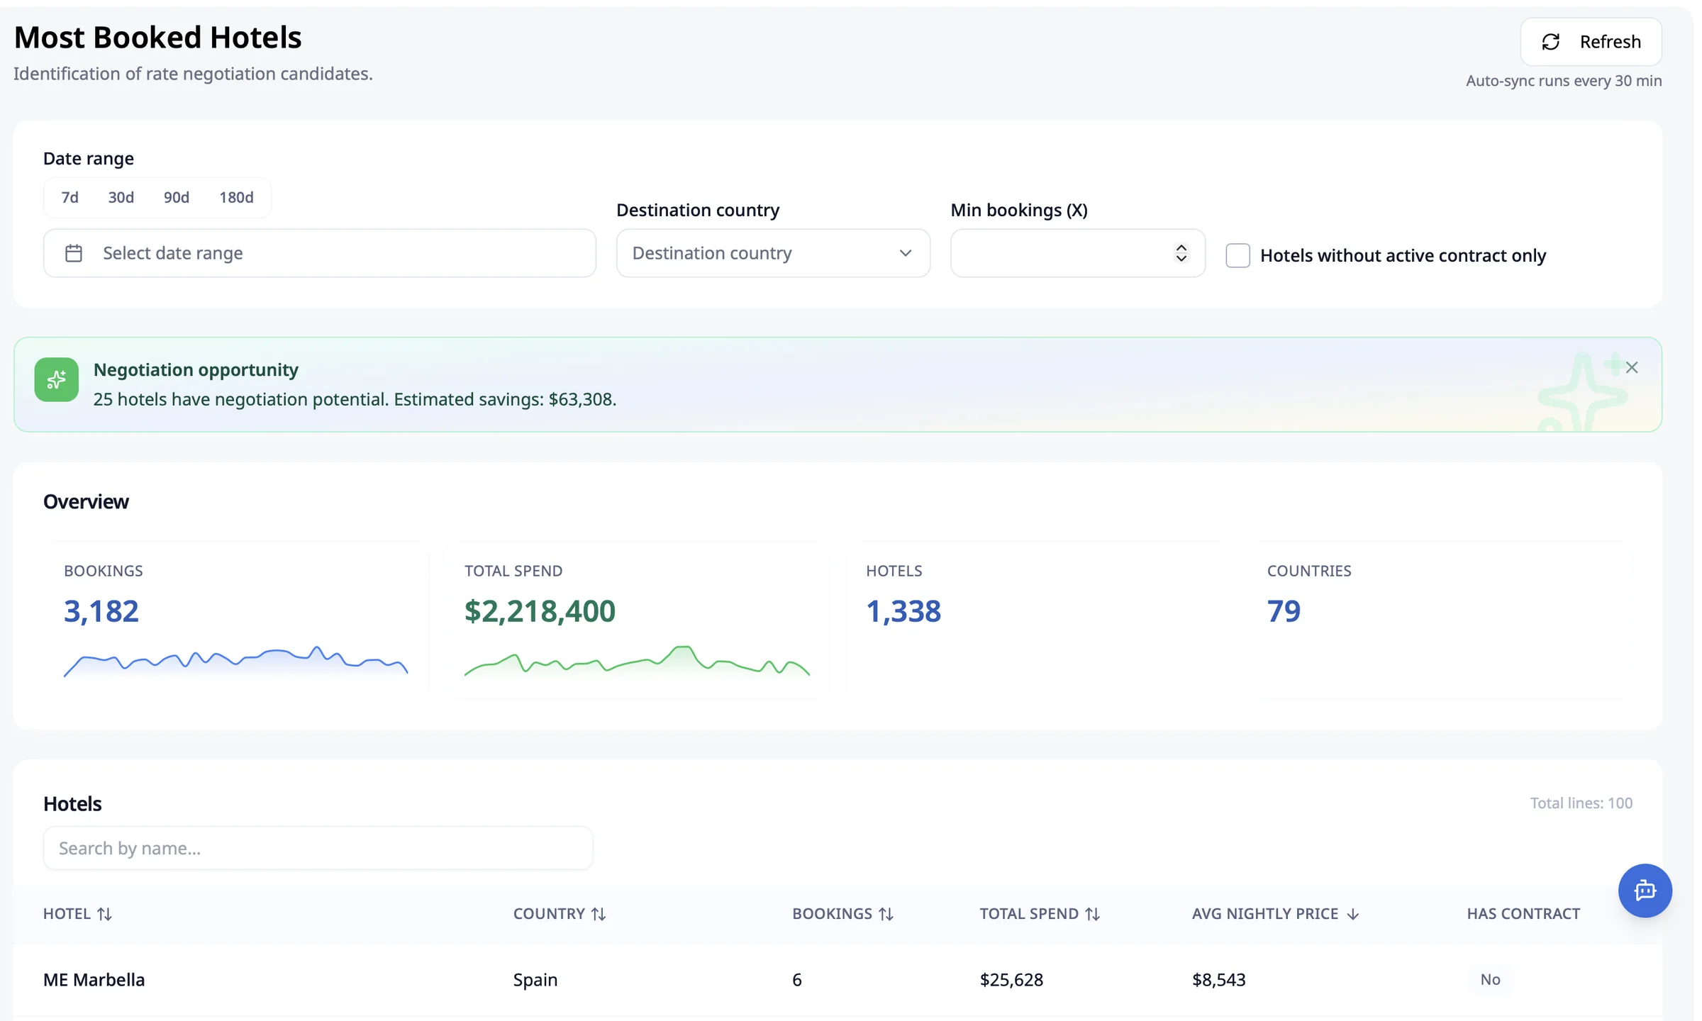Sort the table by Total Spend column
The height and width of the screenshot is (1021, 1702).
pyautogui.click(x=1040, y=914)
